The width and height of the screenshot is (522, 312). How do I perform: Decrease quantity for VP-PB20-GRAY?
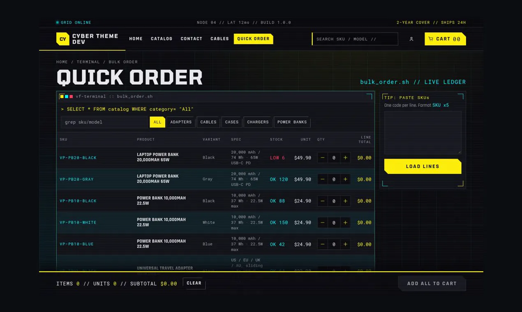tap(323, 179)
